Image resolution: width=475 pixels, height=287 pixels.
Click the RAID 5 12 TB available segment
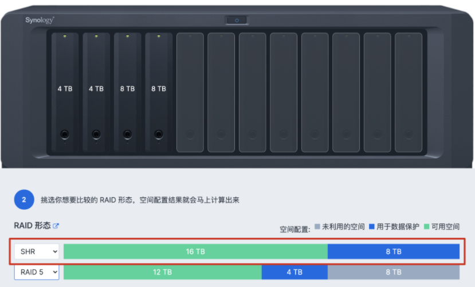[x=162, y=272]
